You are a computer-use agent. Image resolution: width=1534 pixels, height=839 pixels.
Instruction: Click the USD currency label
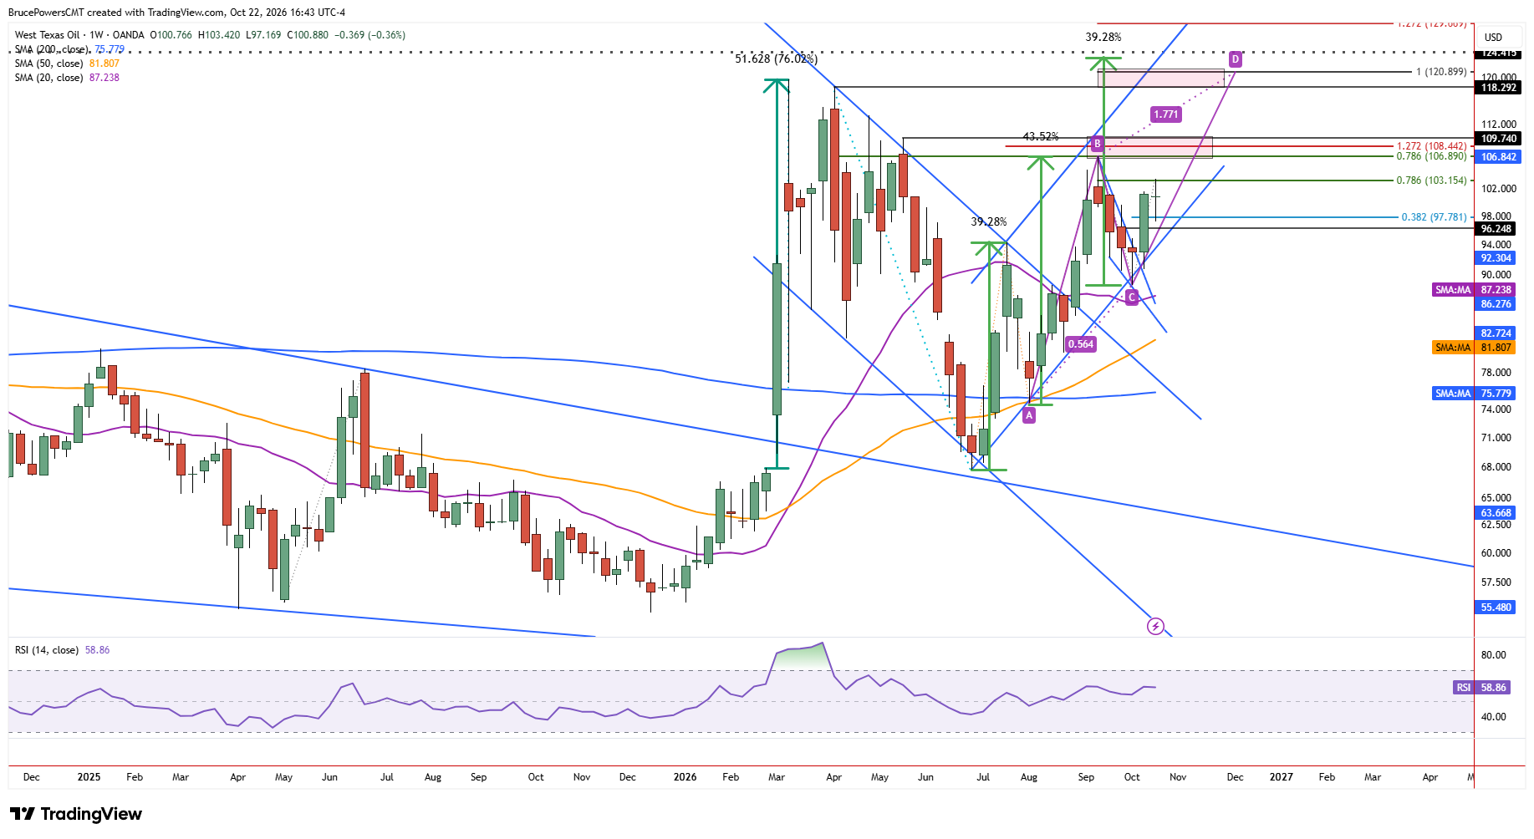point(1493,37)
